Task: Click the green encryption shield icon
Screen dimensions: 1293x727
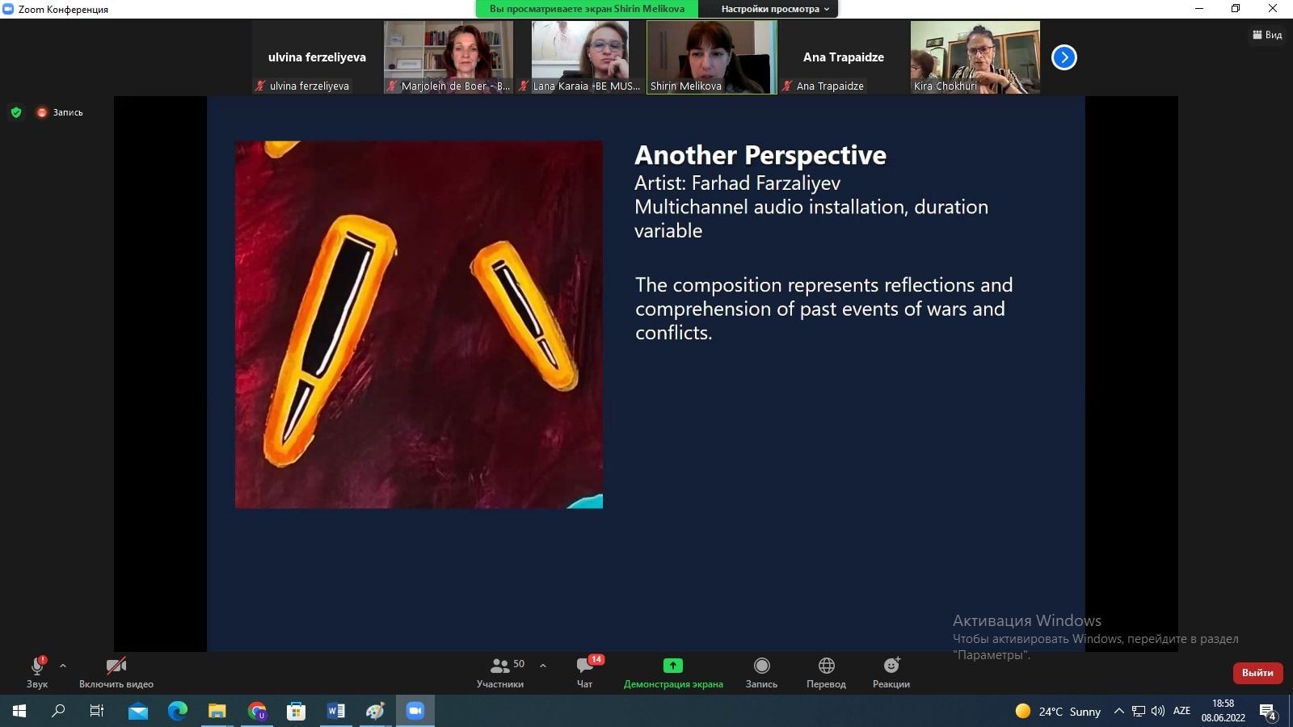Action: tap(16, 112)
